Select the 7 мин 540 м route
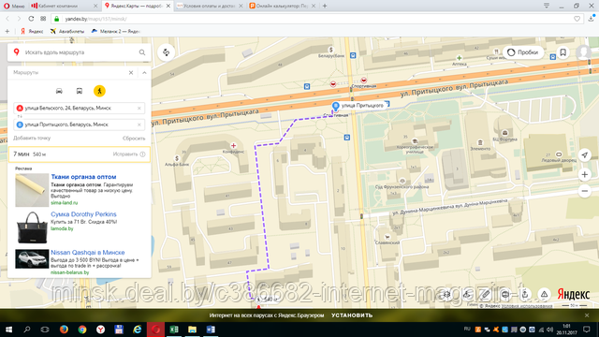This screenshot has height=337, width=599. point(79,154)
